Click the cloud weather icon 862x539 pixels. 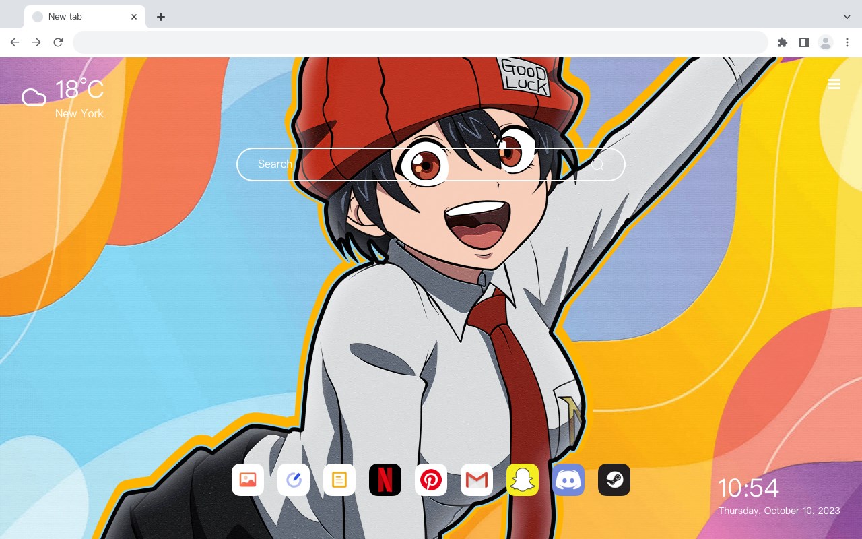pos(34,98)
